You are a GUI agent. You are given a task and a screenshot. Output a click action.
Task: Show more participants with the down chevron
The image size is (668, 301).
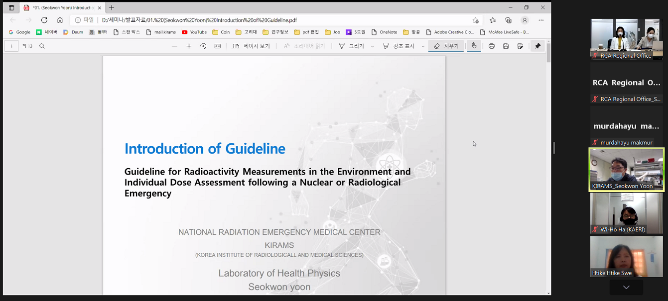click(626, 287)
